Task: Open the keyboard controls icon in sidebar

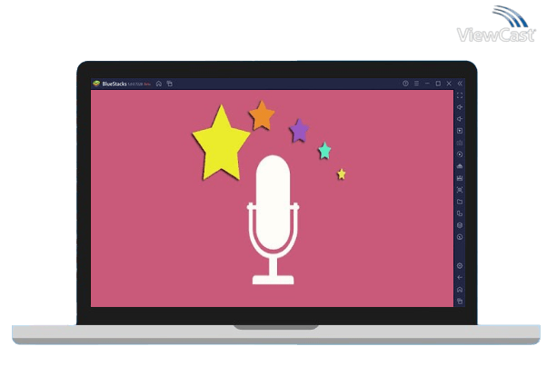Action: coord(460,143)
